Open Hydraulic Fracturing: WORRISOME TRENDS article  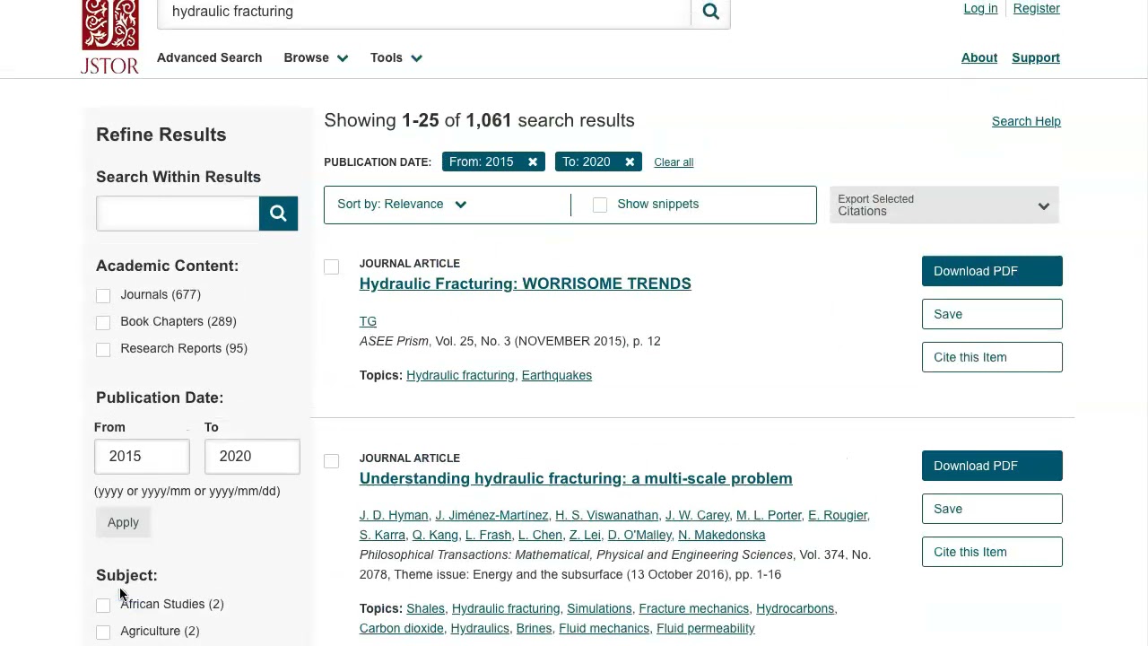click(525, 284)
